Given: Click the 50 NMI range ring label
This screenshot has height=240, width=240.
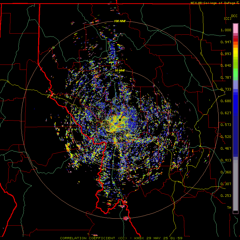Looking at the screenshot, I should (120, 71).
